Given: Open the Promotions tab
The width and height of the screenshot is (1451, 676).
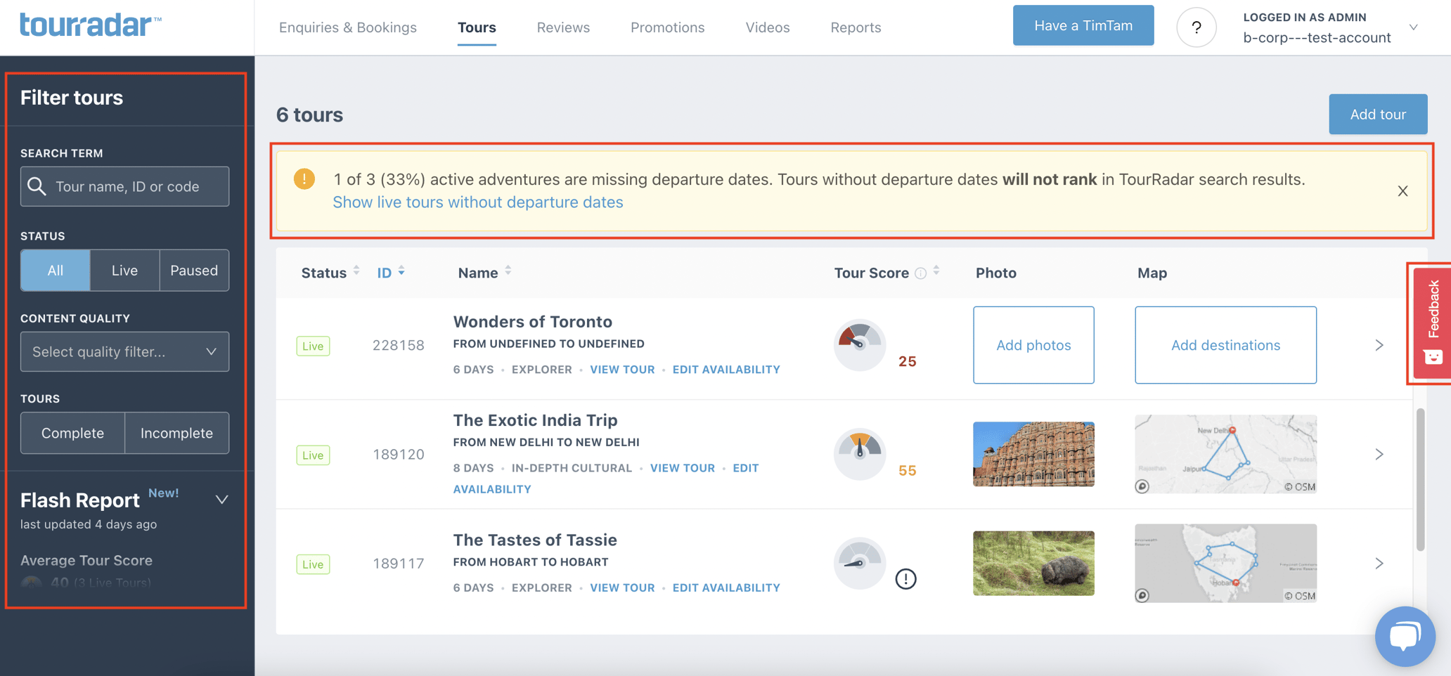Looking at the screenshot, I should (x=667, y=27).
